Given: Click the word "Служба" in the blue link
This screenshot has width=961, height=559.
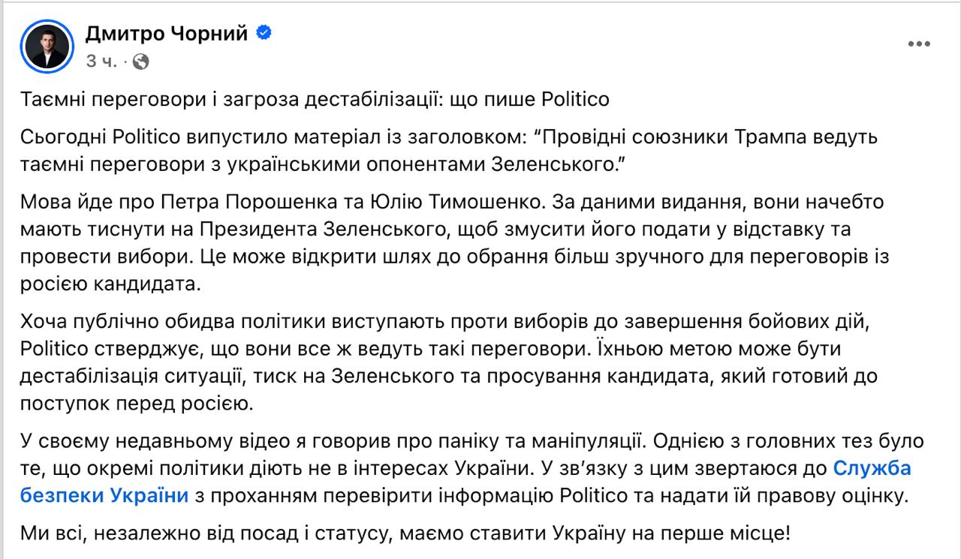Looking at the screenshot, I should point(872,469).
